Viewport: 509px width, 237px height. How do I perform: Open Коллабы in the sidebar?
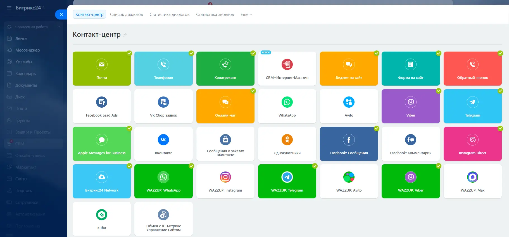point(34,62)
